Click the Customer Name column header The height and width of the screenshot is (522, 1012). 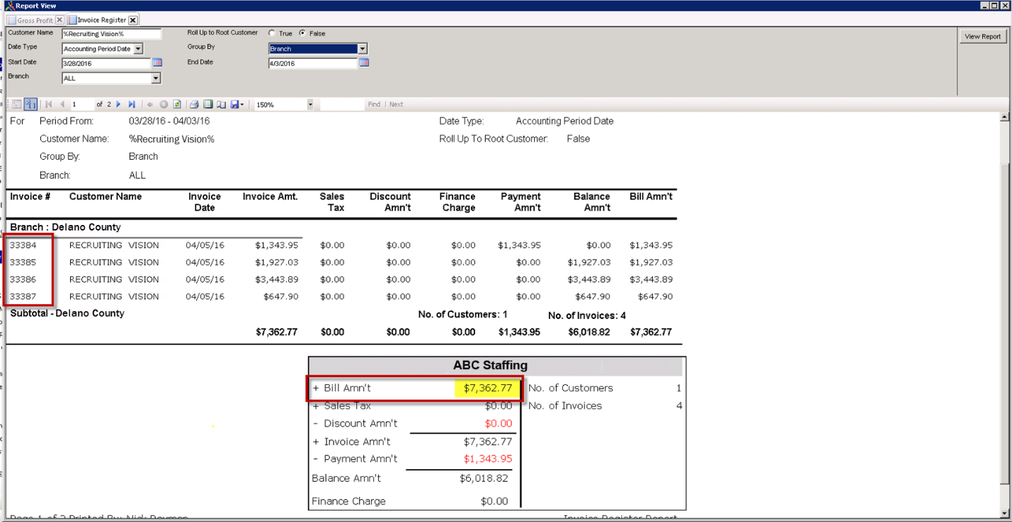(106, 197)
